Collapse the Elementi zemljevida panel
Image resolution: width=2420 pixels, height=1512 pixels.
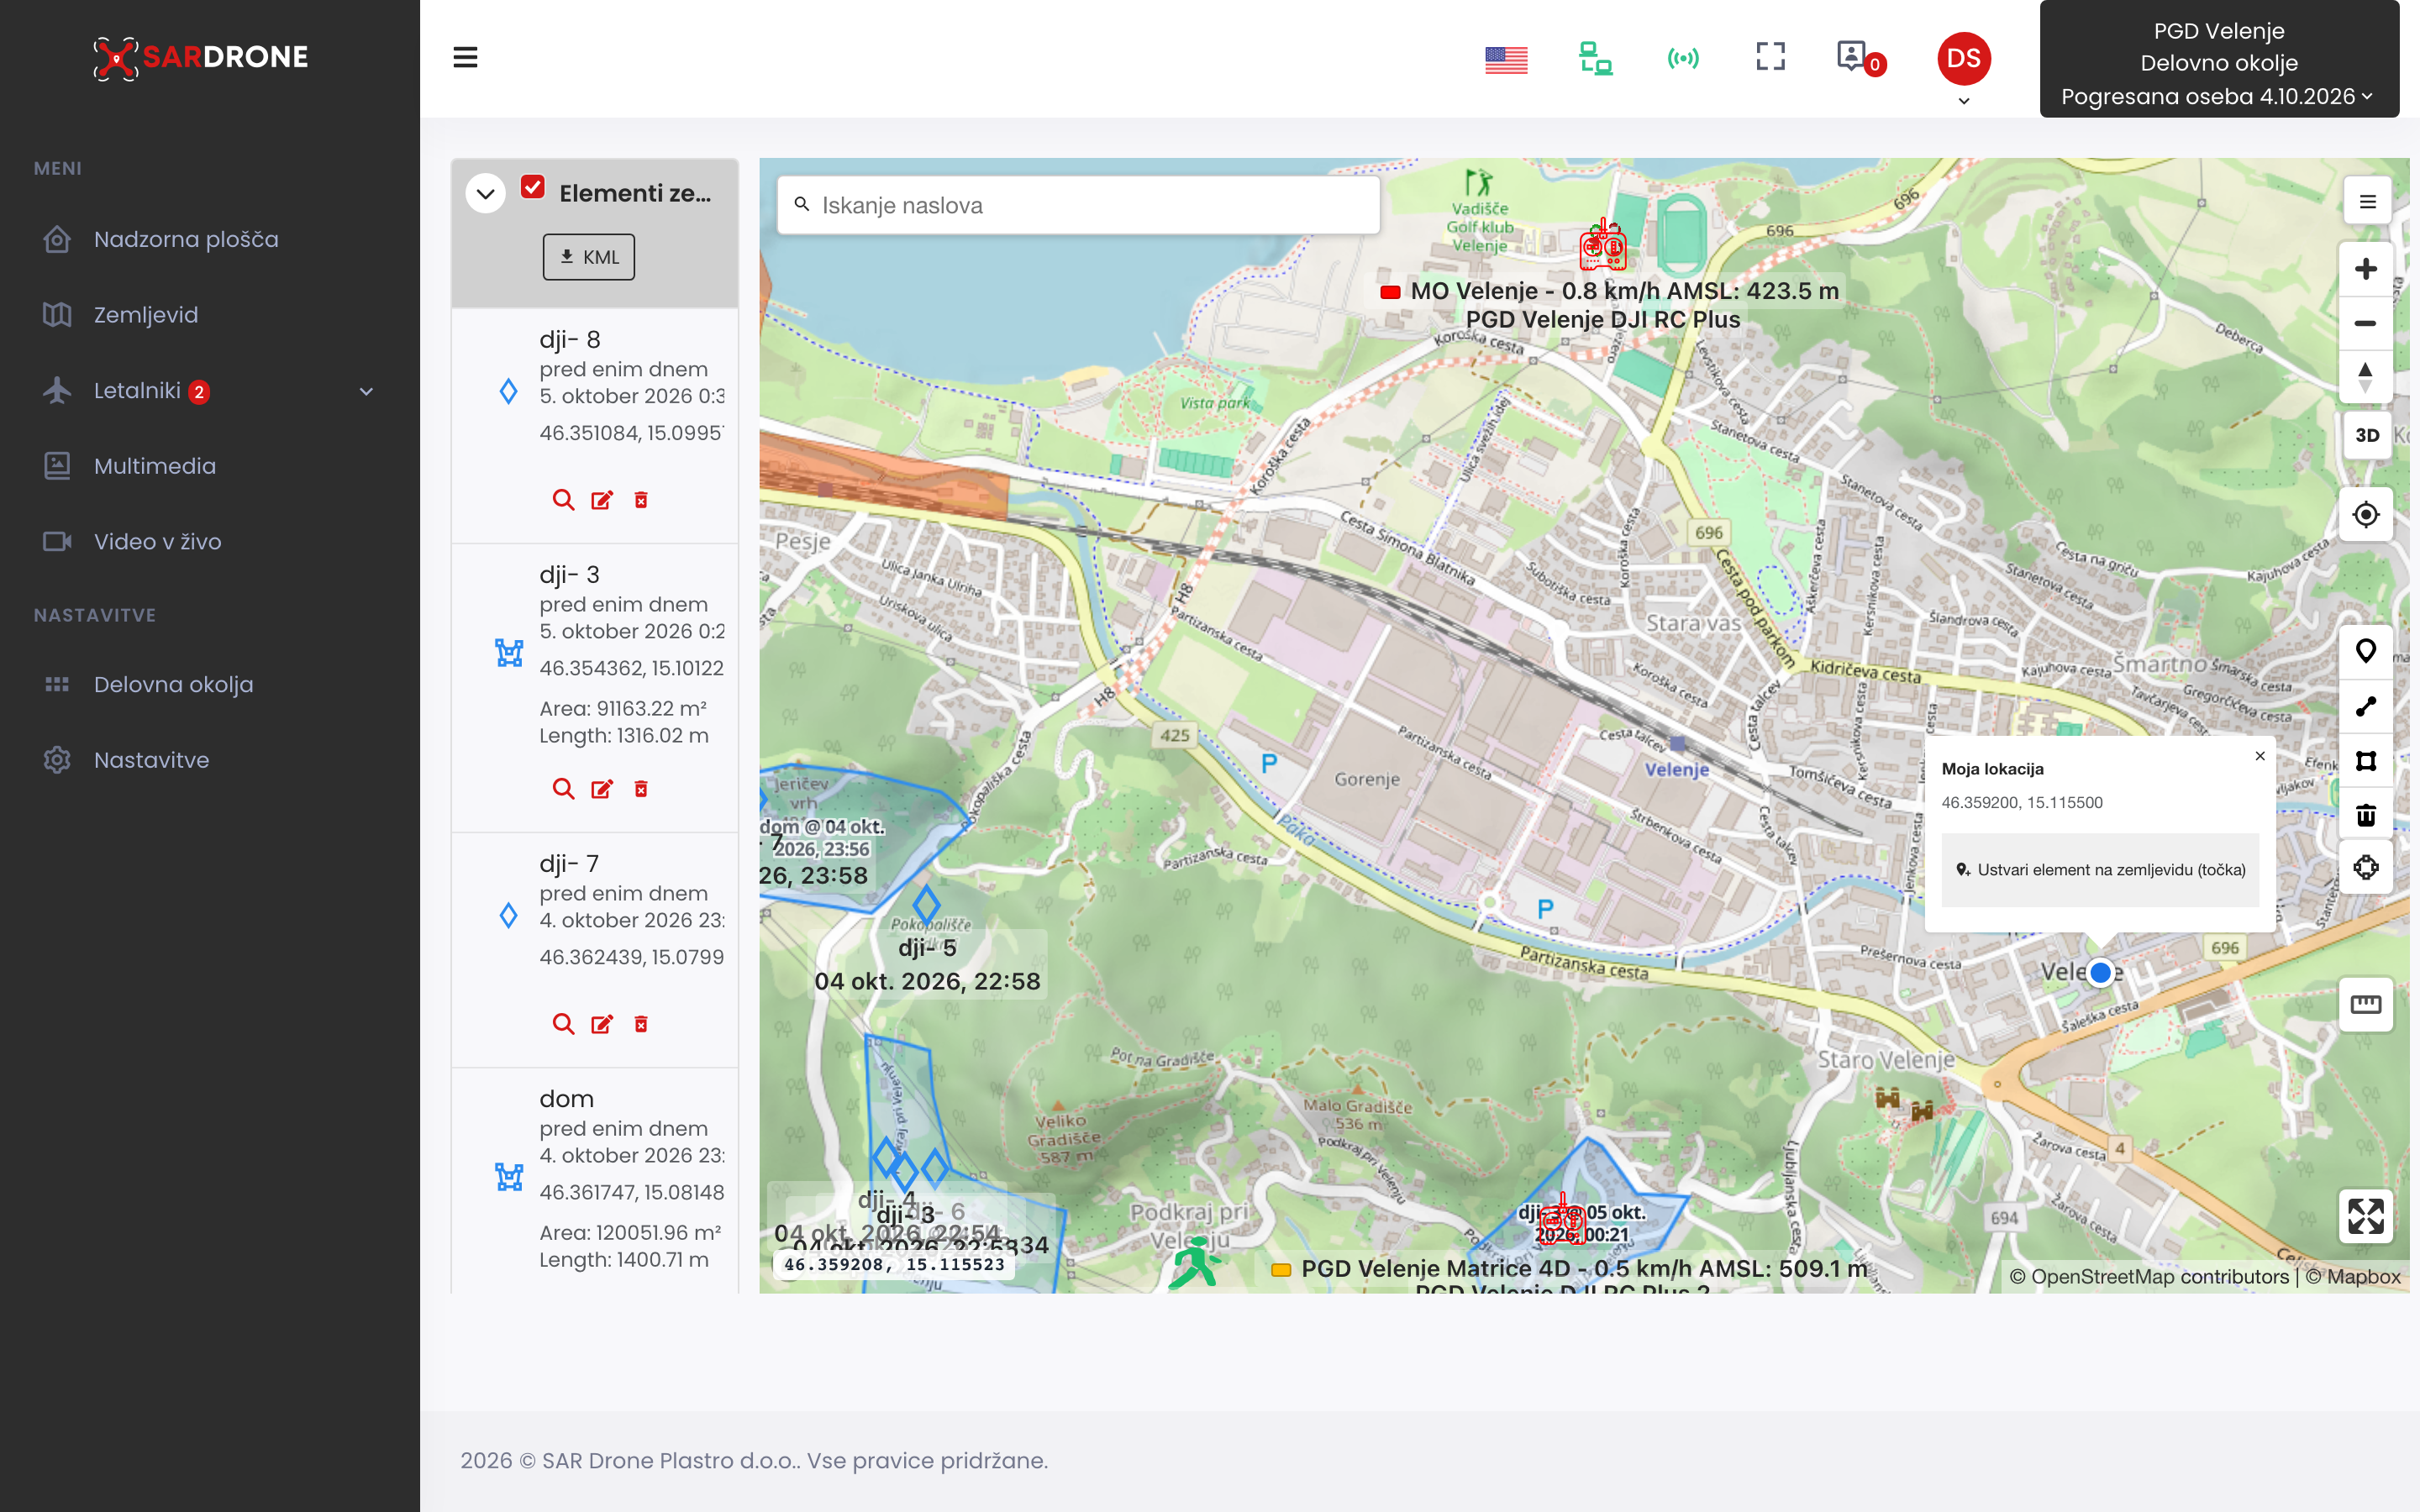point(485,192)
